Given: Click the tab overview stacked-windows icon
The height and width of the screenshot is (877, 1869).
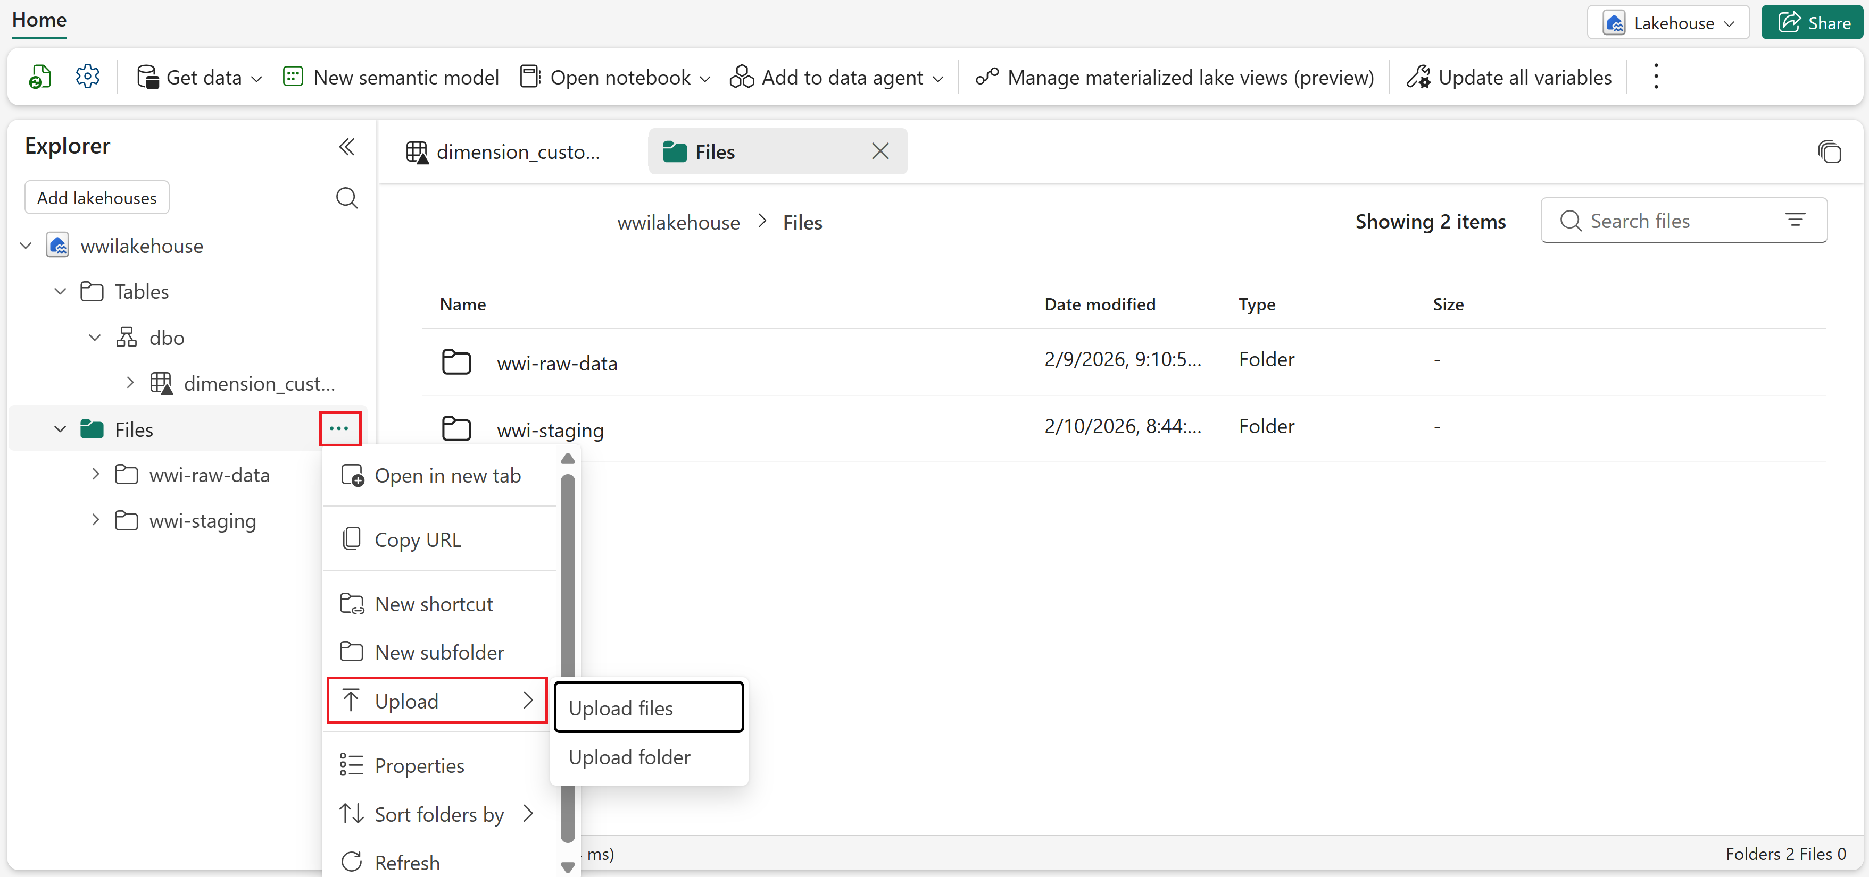Looking at the screenshot, I should pyautogui.click(x=1829, y=151).
